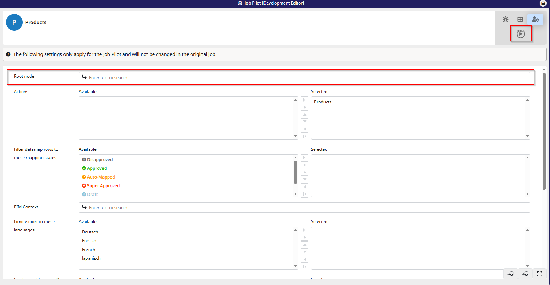The width and height of the screenshot is (550, 285).
Task: Open the table grid view icon
Action: (x=520, y=19)
